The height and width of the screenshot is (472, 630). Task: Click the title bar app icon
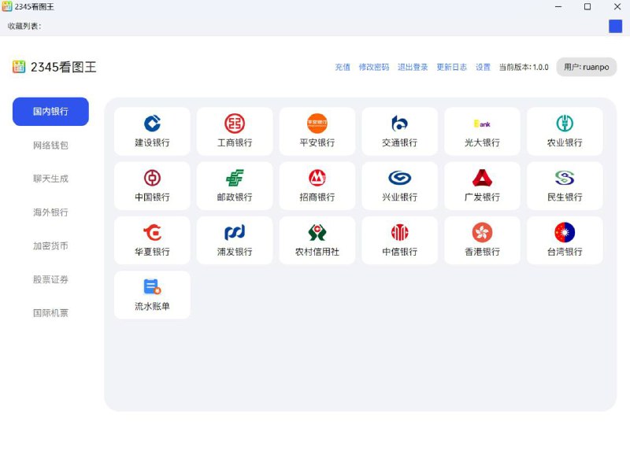(x=7, y=7)
